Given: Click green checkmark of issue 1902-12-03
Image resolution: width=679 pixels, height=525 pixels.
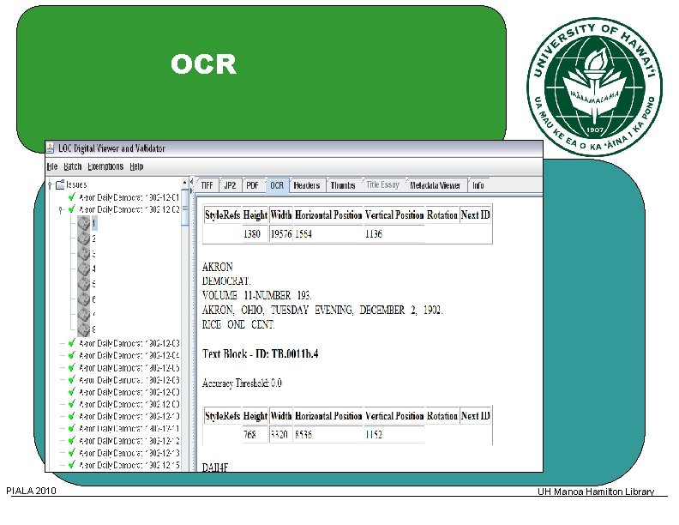Looking at the screenshot, I should 72,343.
